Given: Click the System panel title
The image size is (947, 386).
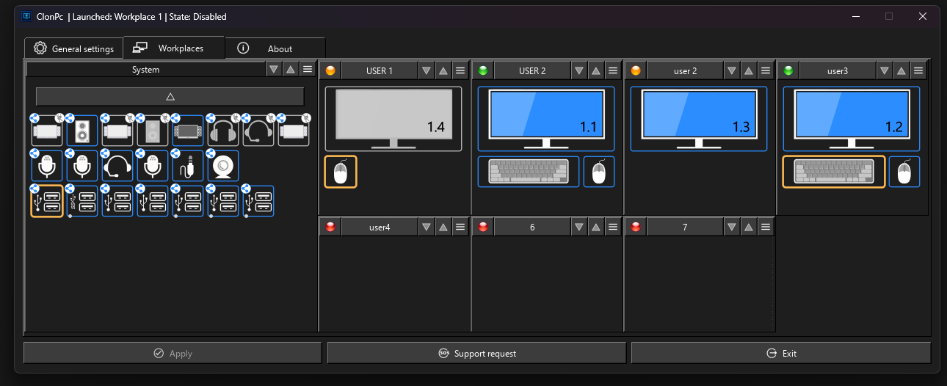Looking at the screenshot, I should [145, 70].
